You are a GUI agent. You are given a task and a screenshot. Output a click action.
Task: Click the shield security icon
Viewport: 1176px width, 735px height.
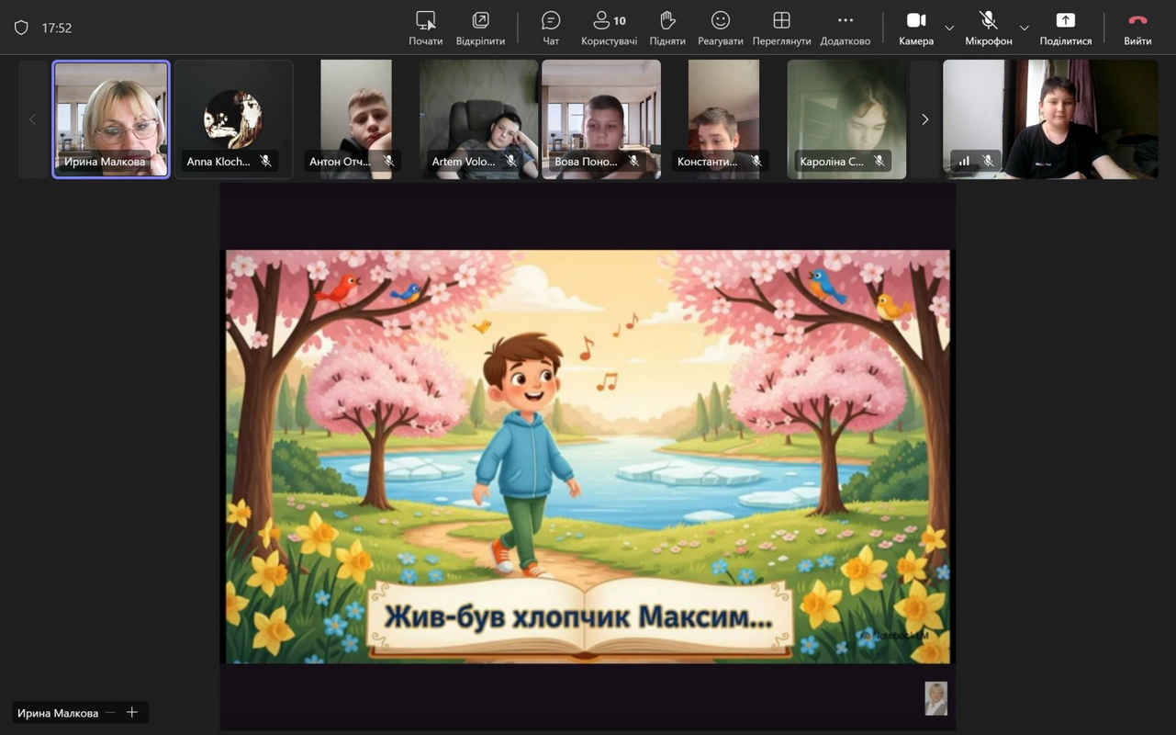coord(21,28)
